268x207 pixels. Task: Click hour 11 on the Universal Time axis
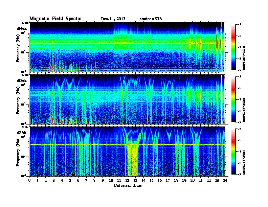click(119, 180)
